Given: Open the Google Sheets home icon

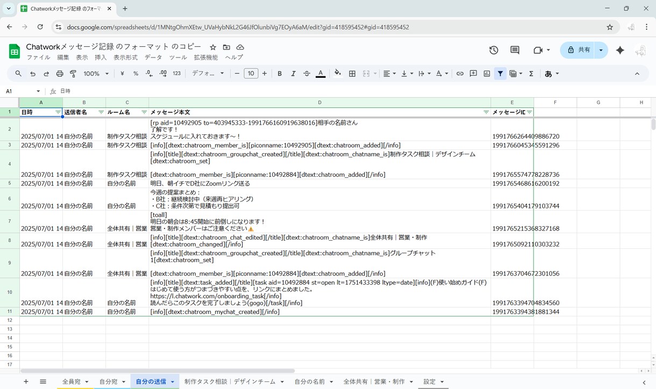Looking at the screenshot, I should 15,51.
